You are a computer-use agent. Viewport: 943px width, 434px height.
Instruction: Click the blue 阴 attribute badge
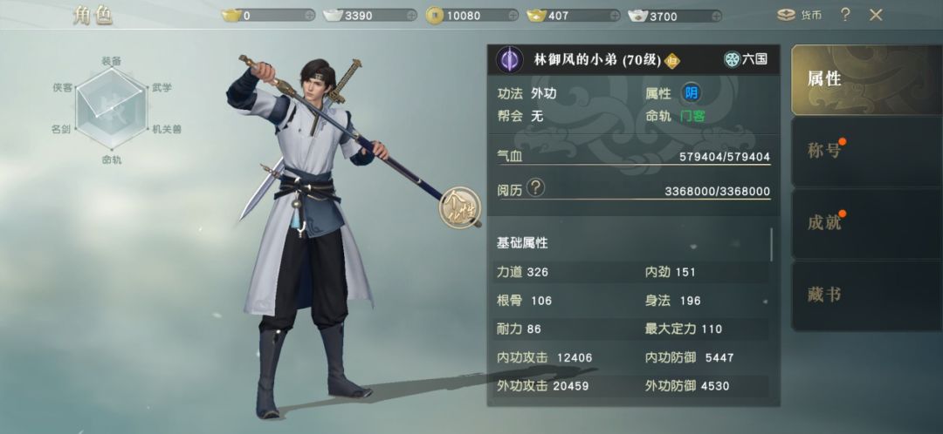(x=691, y=93)
